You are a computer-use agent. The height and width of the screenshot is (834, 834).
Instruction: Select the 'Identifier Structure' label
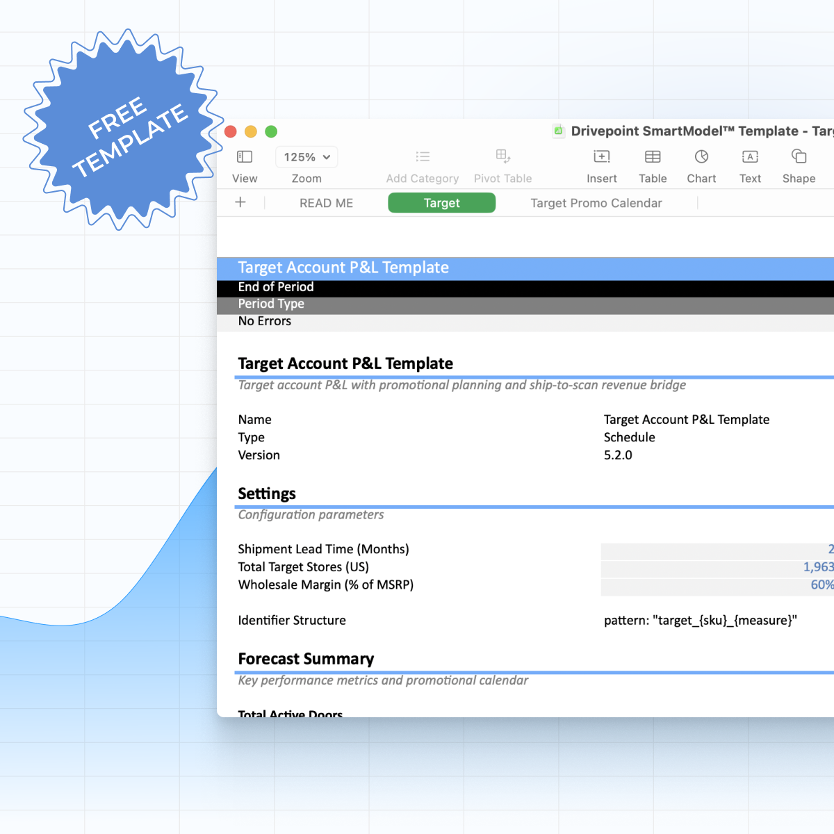pyautogui.click(x=292, y=621)
